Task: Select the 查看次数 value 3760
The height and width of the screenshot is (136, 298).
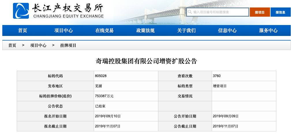Action: (217, 76)
